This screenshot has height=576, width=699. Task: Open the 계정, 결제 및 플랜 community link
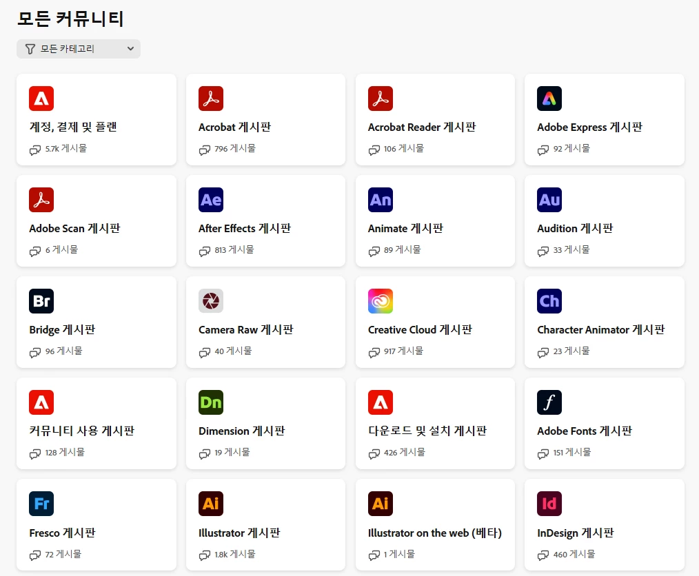coord(73,127)
